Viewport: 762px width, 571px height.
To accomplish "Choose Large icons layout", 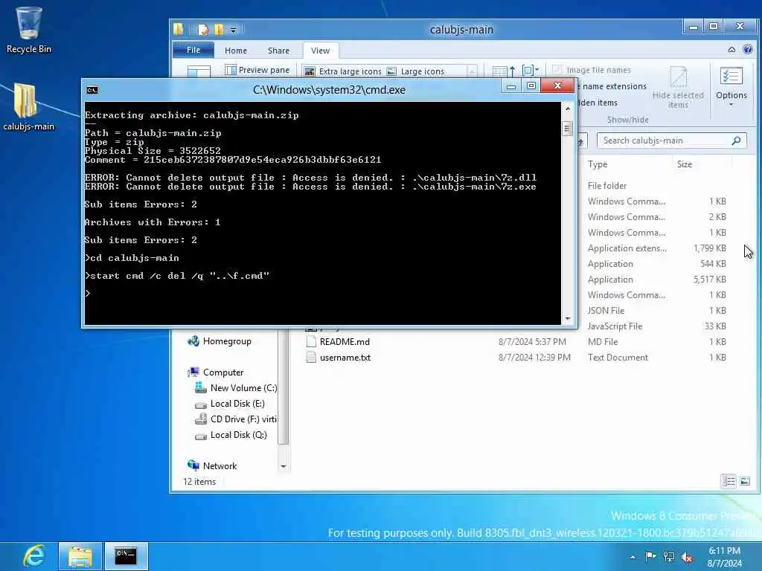I will pos(416,71).
